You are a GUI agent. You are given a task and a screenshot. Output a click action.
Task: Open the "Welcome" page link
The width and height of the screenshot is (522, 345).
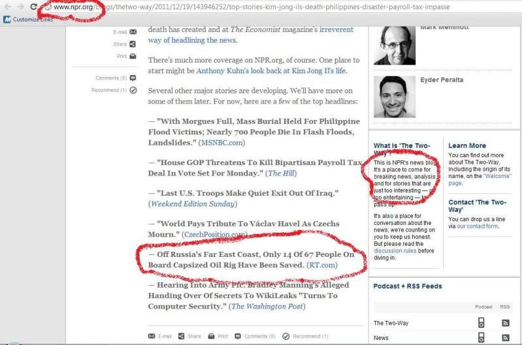[x=480, y=179]
